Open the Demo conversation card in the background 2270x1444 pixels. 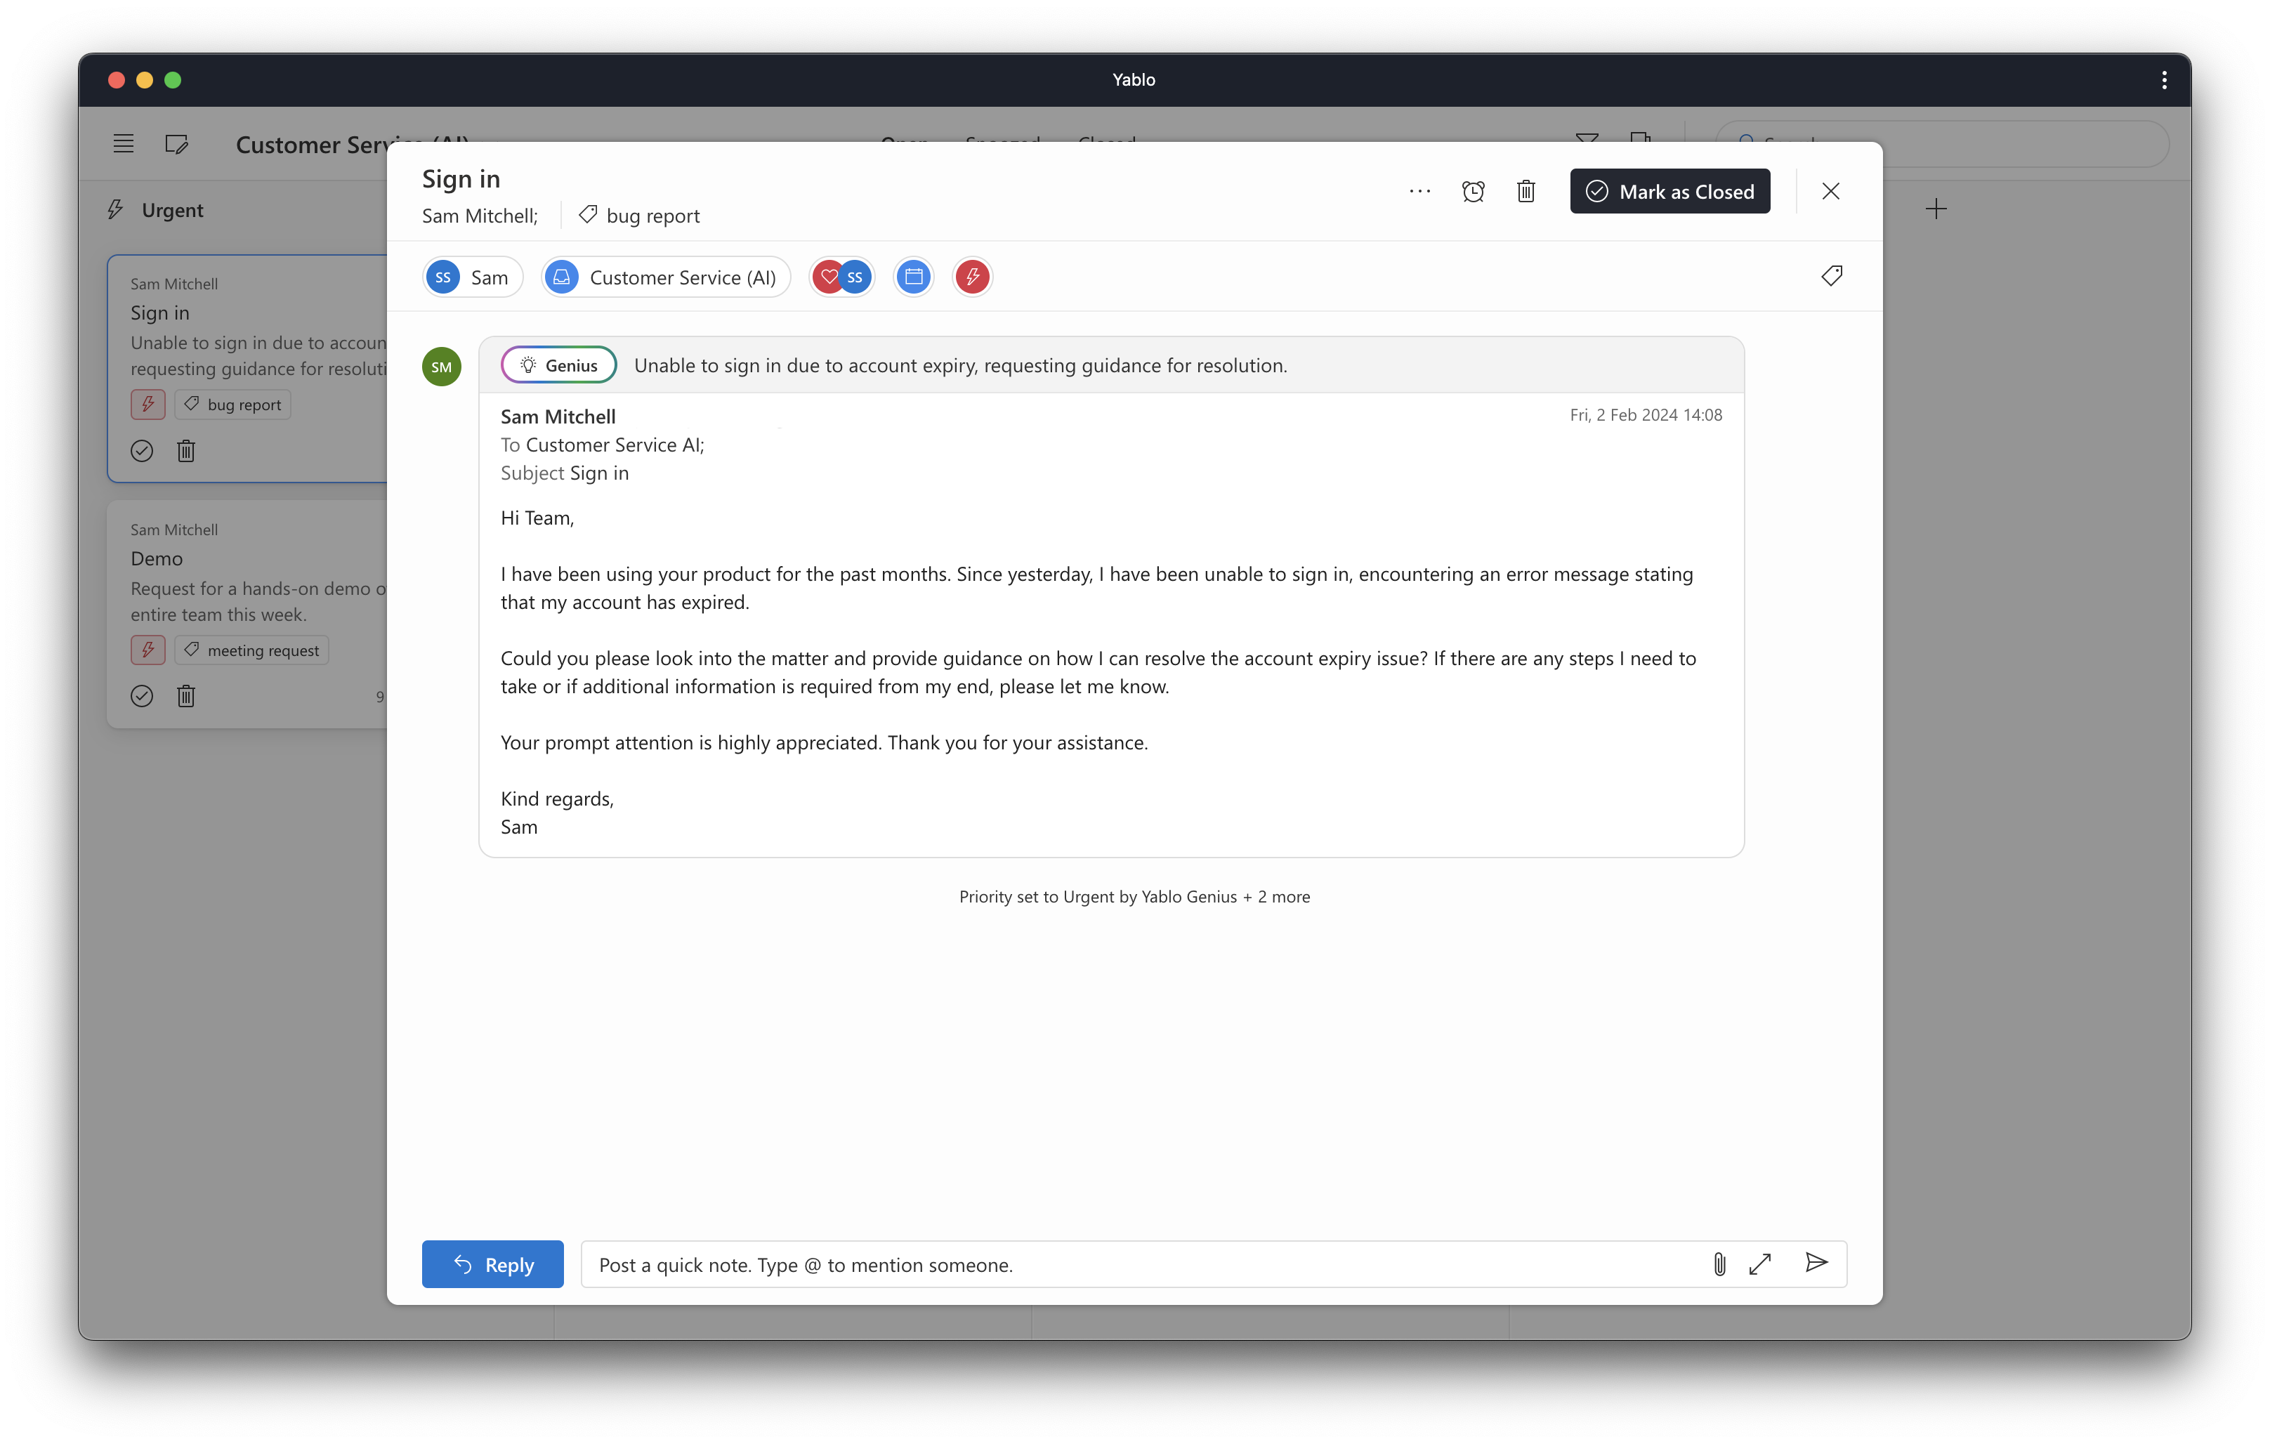(x=248, y=614)
